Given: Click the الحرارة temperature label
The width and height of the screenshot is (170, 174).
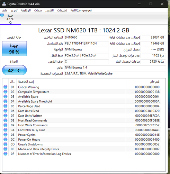Looking at the screenshot, I should tap(14, 62).
